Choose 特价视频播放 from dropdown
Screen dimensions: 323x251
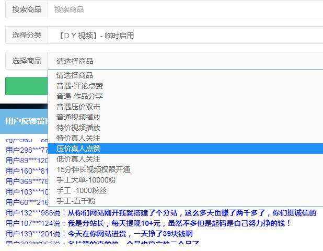point(78,128)
